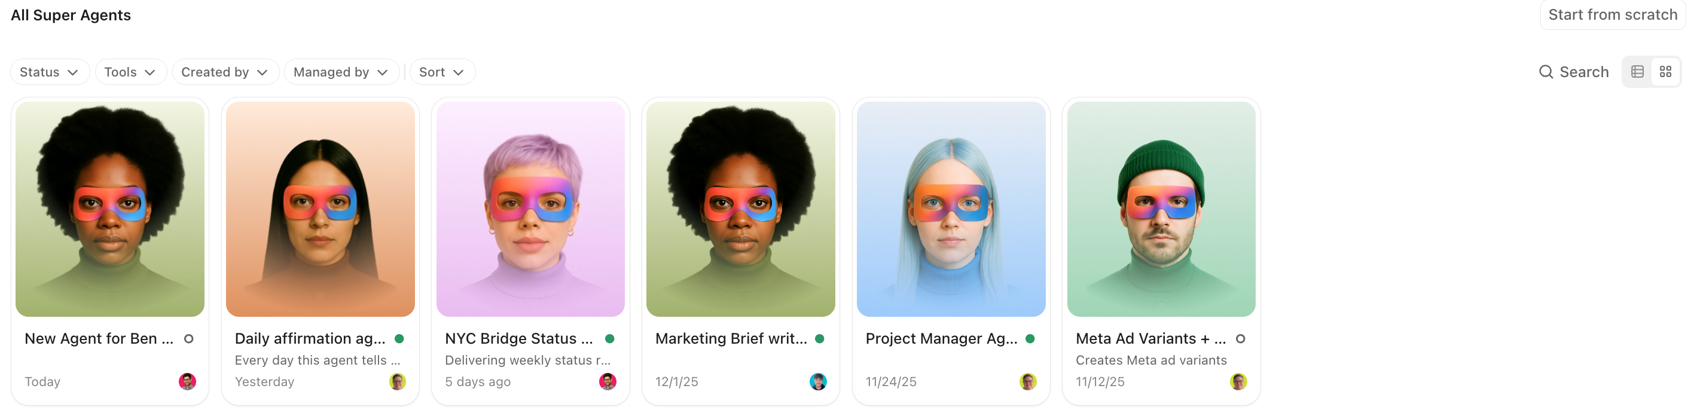Open the Sort options dropdown
This screenshot has height=416, width=1691.
(x=442, y=72)
